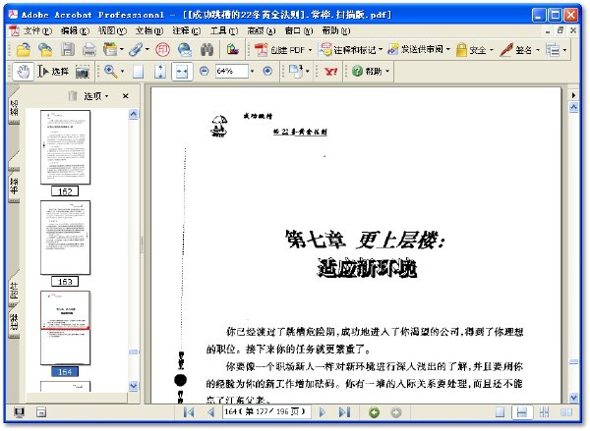Select the Hand tool
The width and height of the screenshot is (590, 431).
point(24,71)
